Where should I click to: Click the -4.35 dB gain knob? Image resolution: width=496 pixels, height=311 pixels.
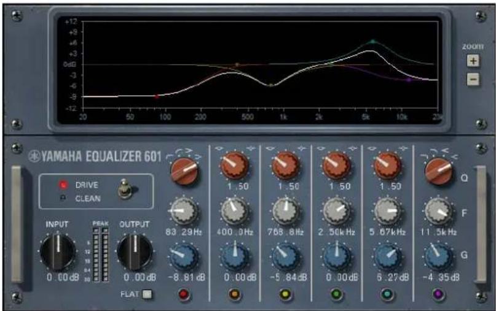439,256
